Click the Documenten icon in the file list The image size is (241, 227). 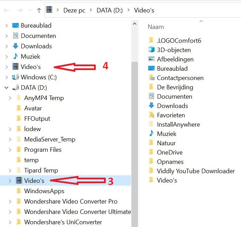151,96
